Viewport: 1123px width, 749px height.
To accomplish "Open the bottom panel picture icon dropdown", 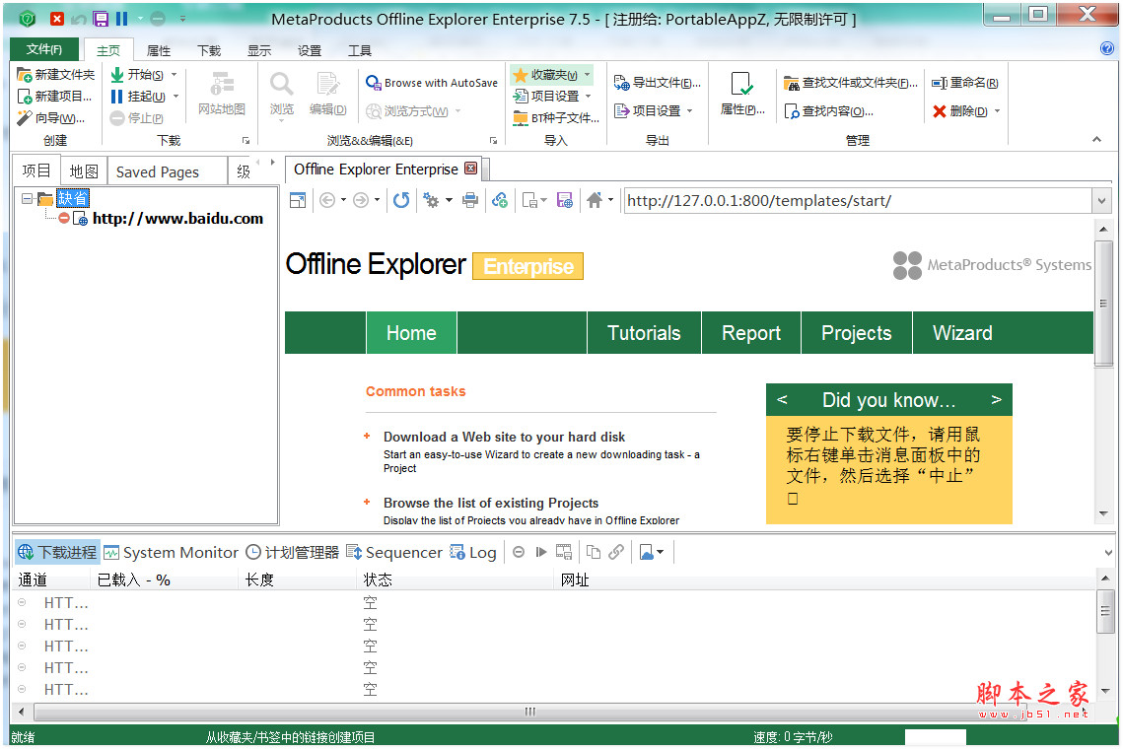I will 660,552.
